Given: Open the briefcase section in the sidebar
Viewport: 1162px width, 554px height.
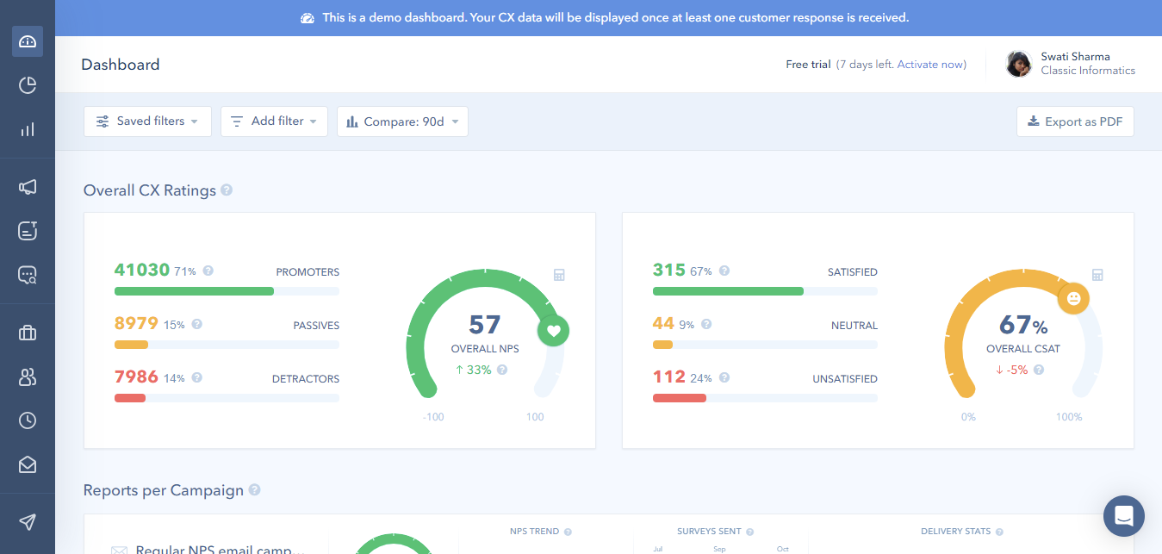Looking at the screenshot, I should 27,333.
